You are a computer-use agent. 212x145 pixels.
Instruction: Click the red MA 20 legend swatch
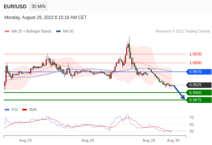(7, 31)
